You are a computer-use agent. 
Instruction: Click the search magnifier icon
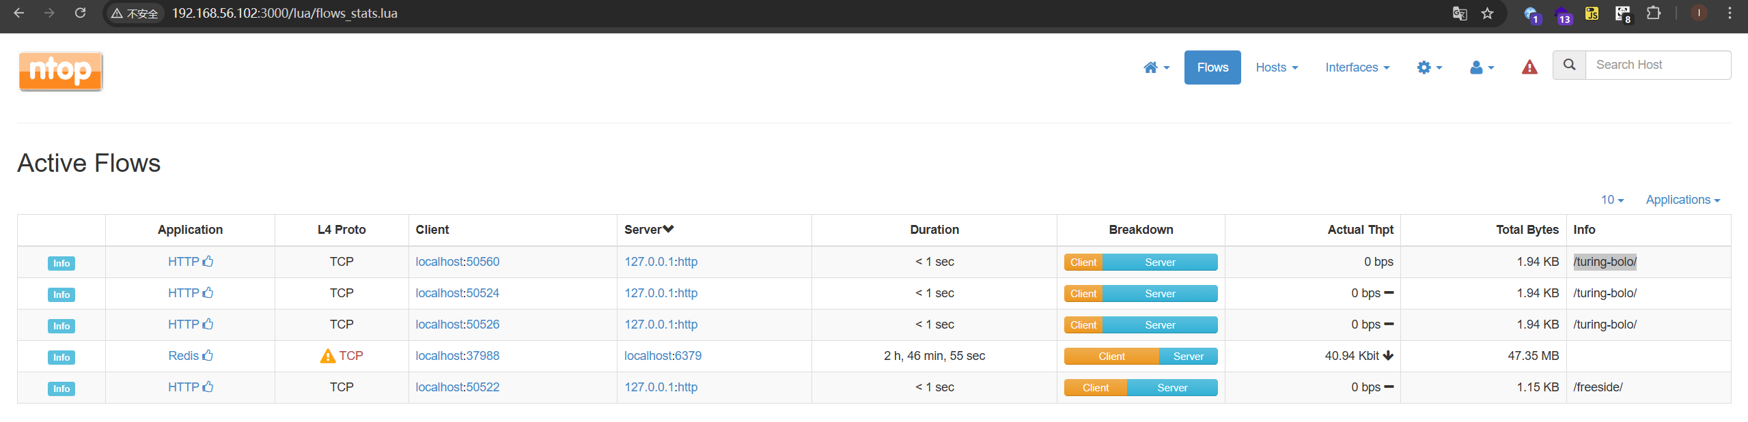[x=1569, y=65]
